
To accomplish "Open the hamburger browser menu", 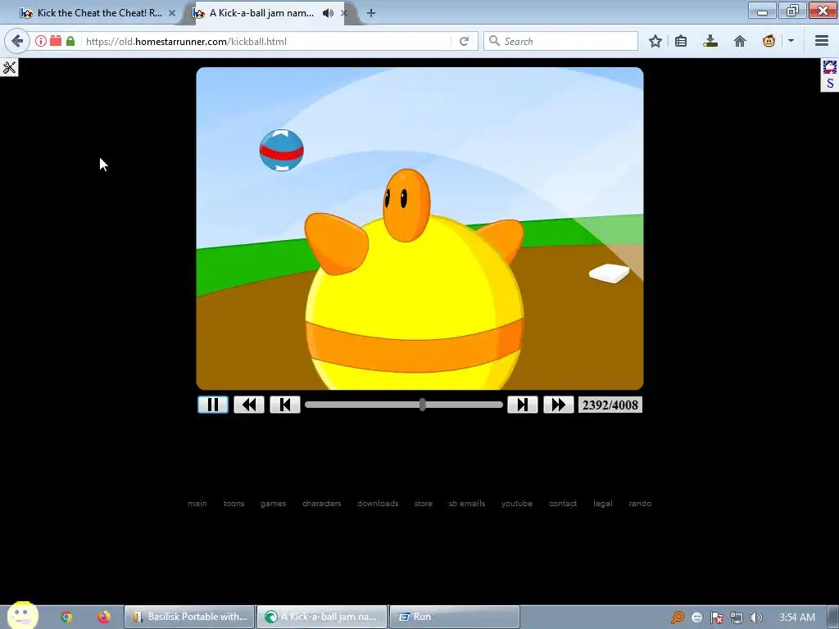I will click(822, 41).
